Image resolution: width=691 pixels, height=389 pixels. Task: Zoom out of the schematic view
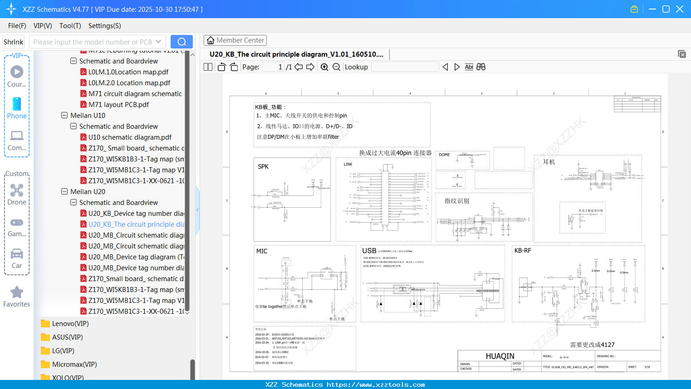coord(336,67)
